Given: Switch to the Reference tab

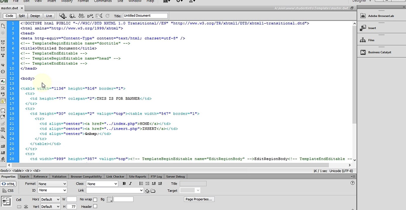Looking at the screenshot, I should 40,176.
